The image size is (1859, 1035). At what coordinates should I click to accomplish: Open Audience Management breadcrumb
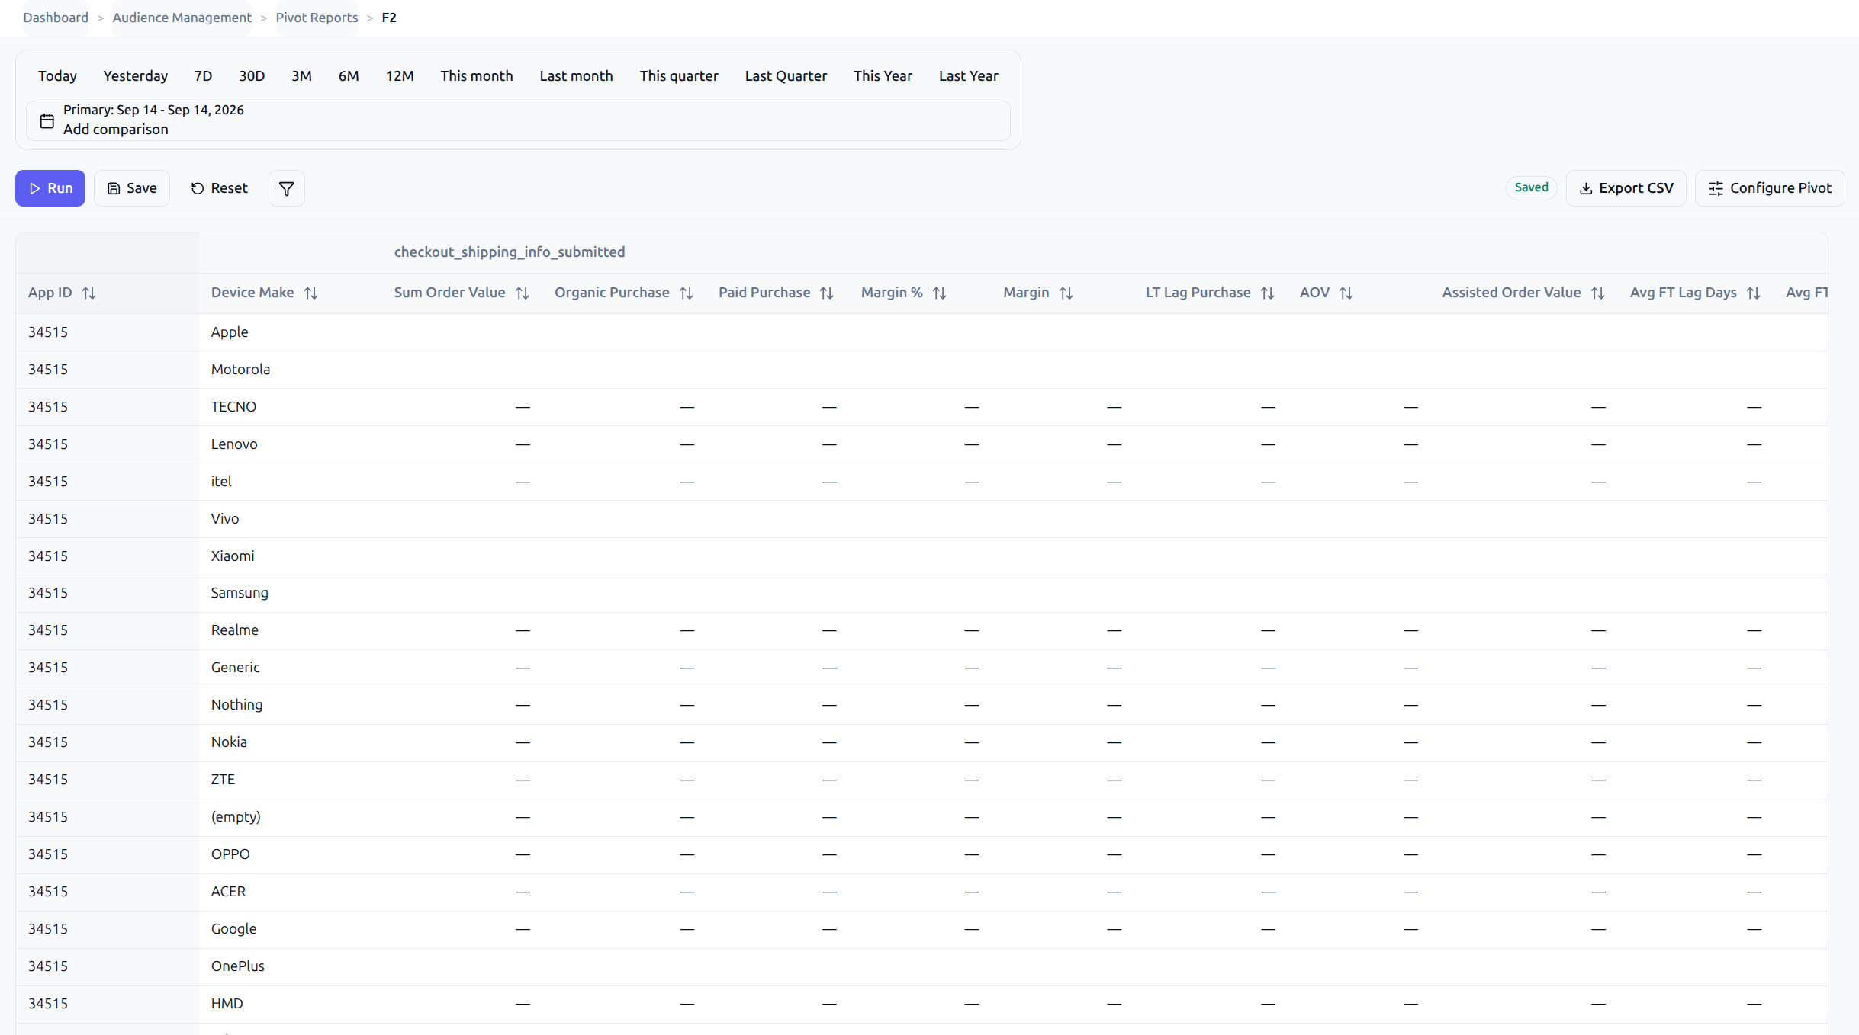pyautogui.click(x=182, y=18)
